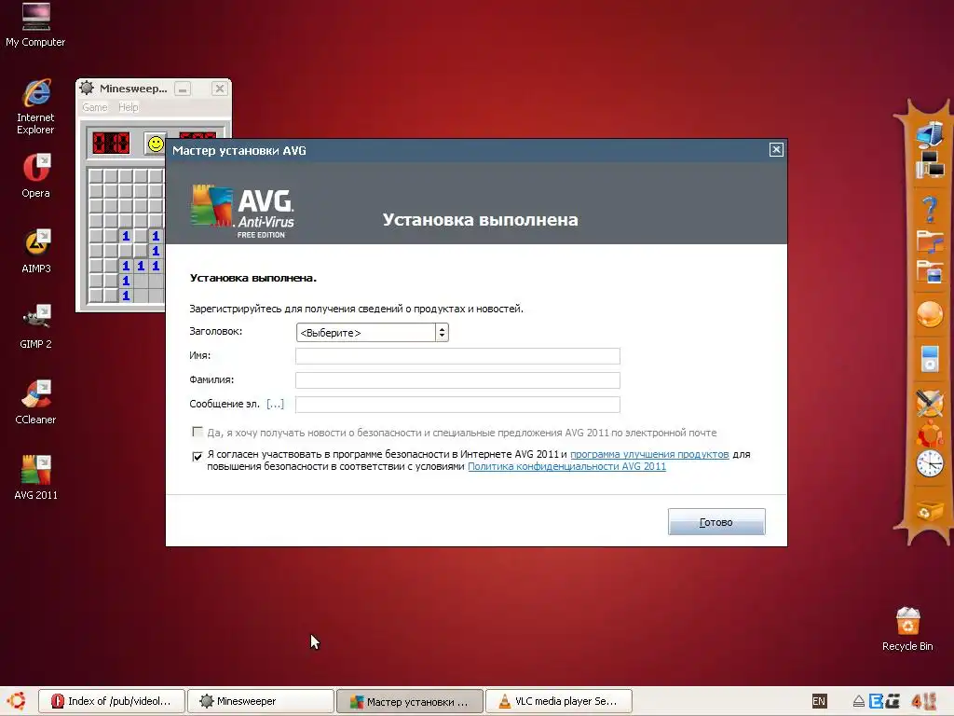954x716 pixels.
Task: Click the blue E tray icon
Action: tap(876, 701)
